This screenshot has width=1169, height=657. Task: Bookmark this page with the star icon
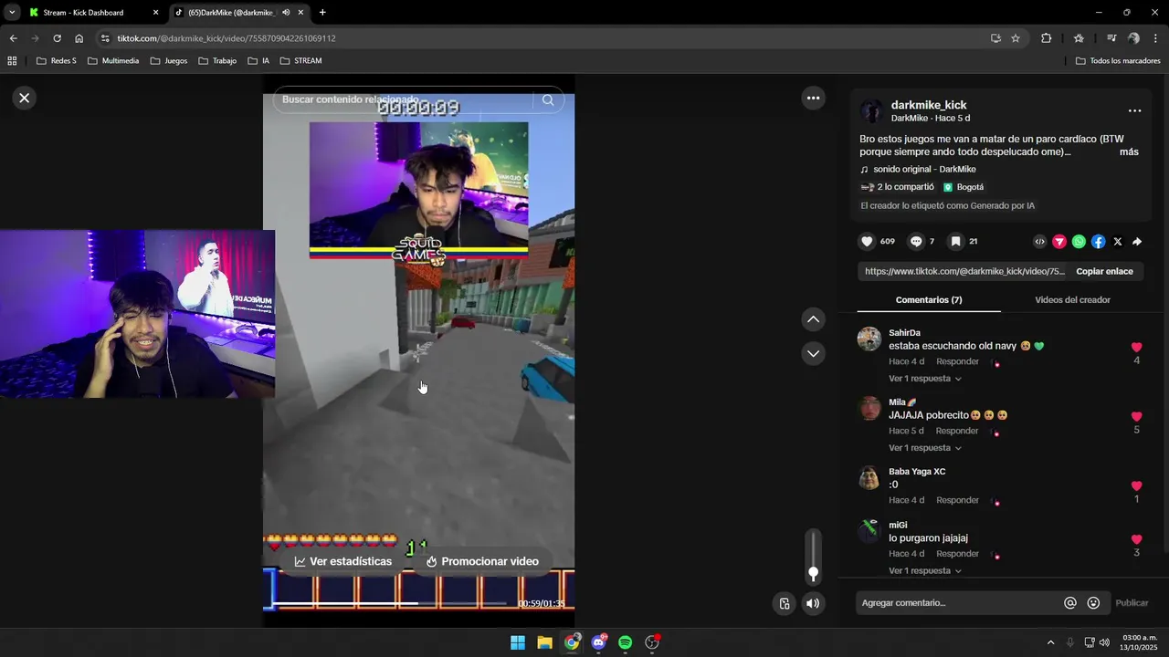click(x=1016, y=38)
